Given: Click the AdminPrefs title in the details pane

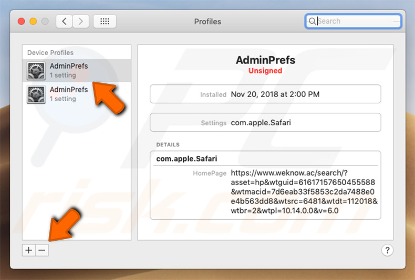Looking at the screenshot, I should [265, 60].
